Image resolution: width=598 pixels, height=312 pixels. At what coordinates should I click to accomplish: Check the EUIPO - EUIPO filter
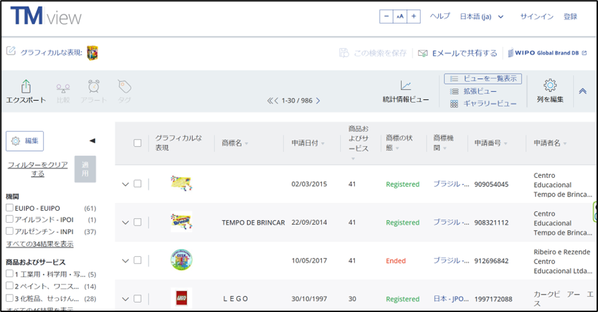pyautogui.click(x=9, y=207)
